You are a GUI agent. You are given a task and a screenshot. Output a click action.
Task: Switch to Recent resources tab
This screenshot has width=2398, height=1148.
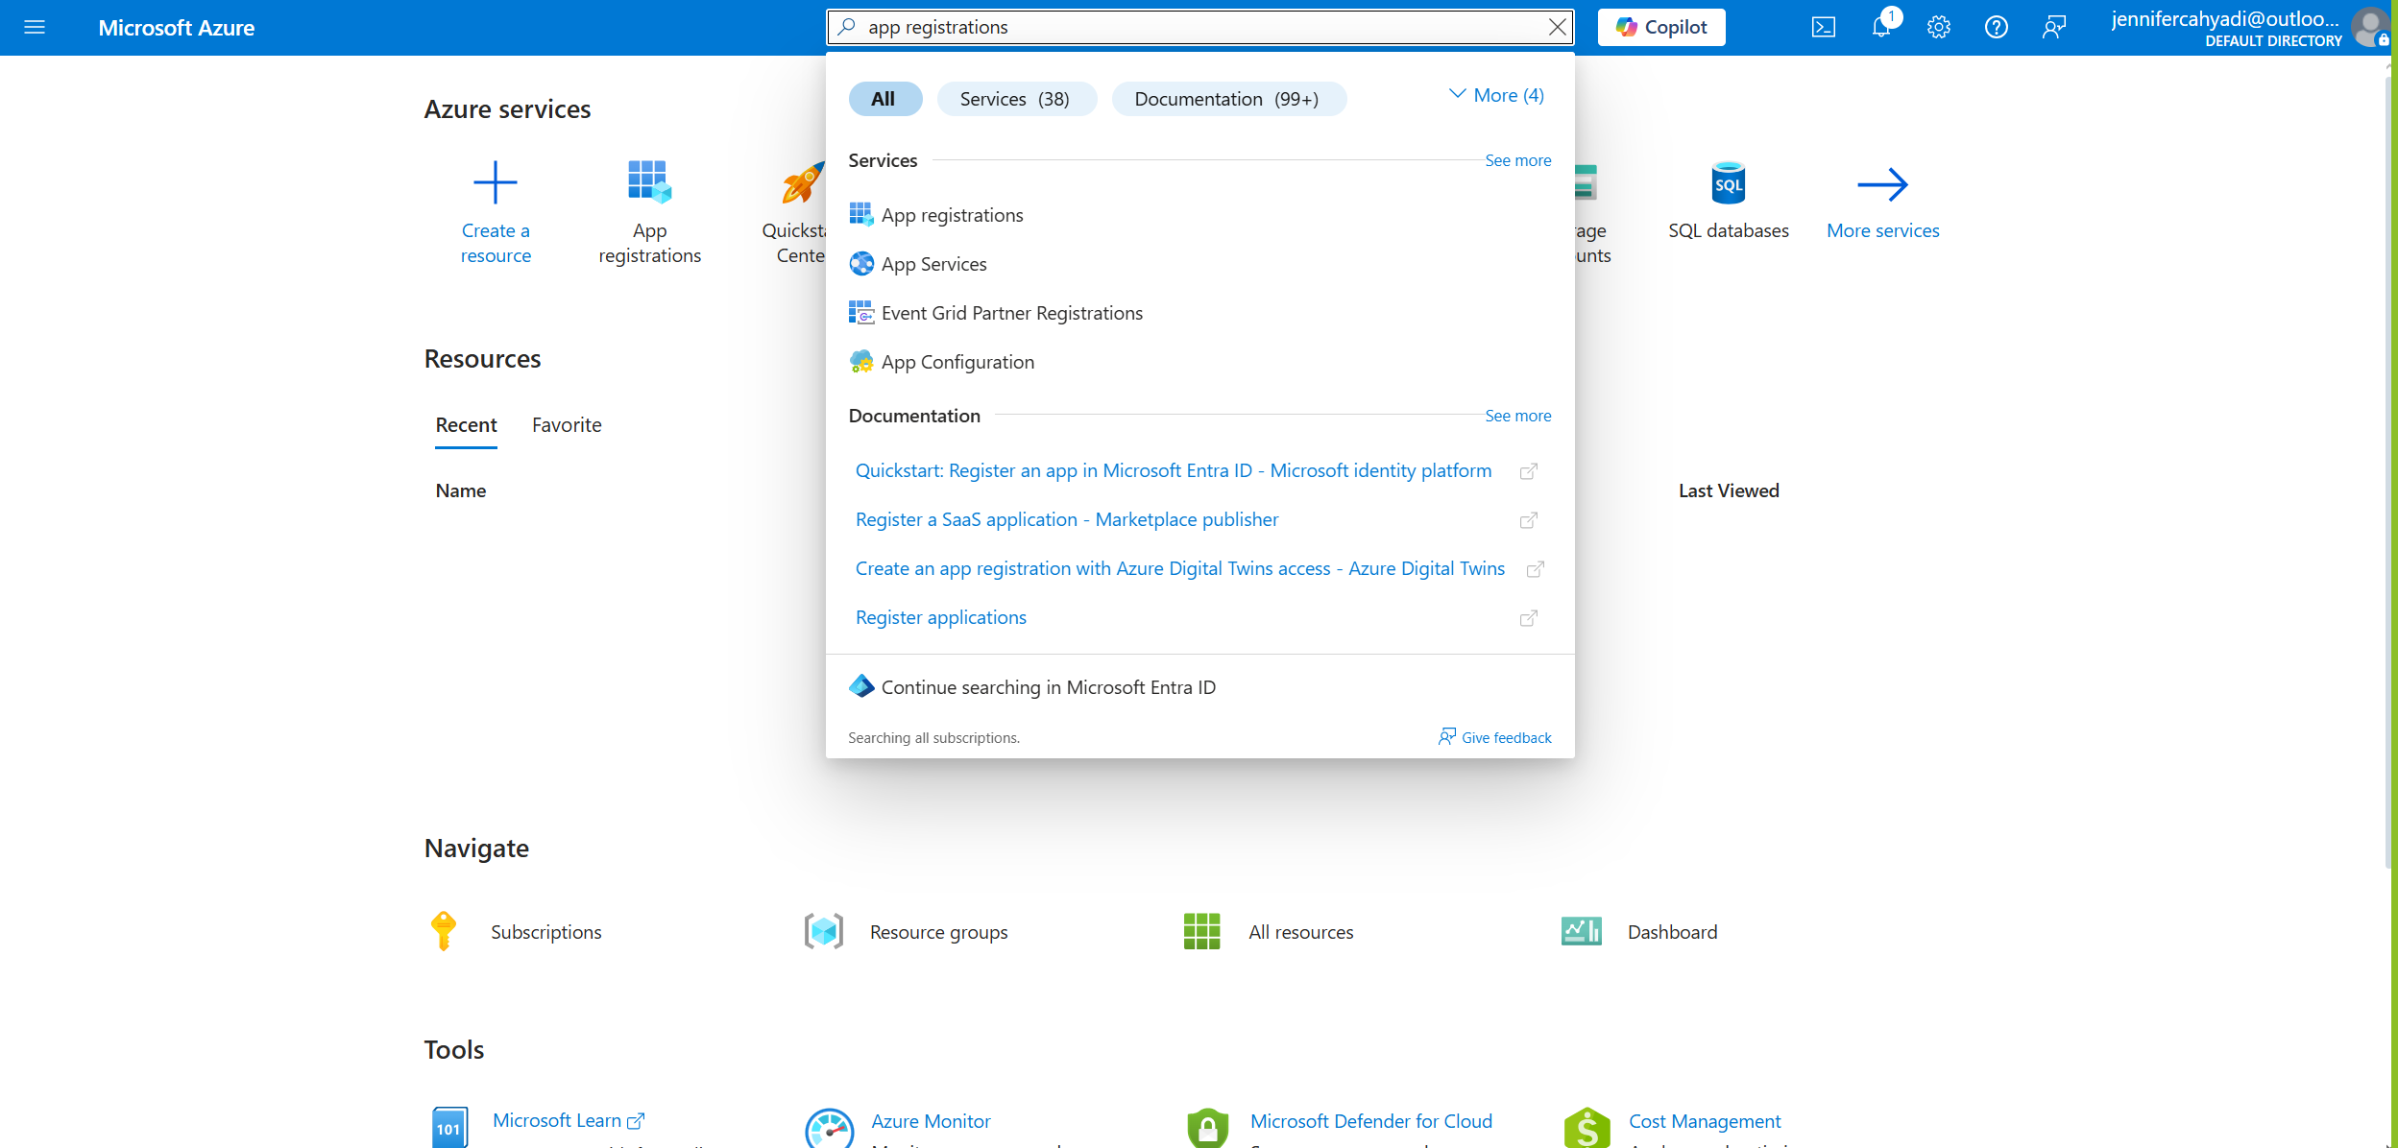[x=466, y=425]
